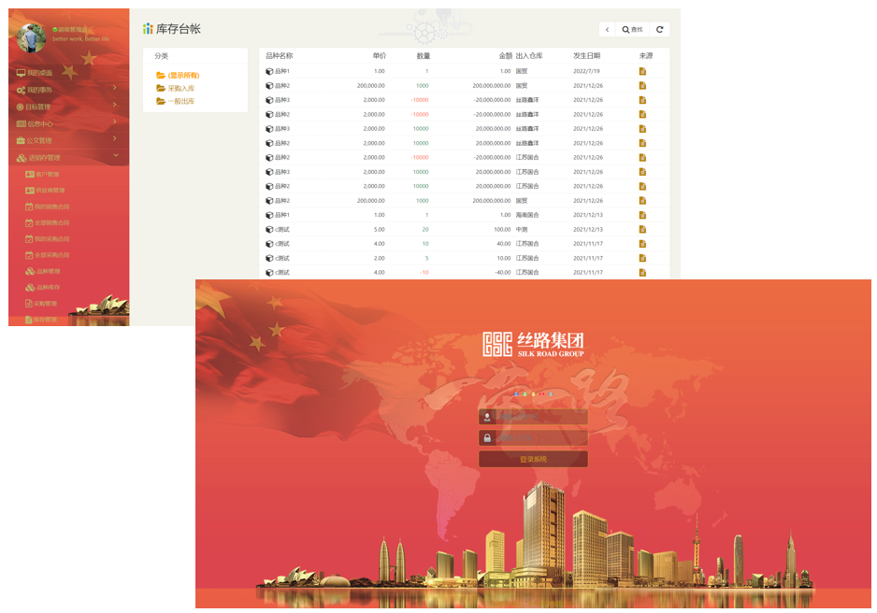
Task: Select the 采购入库 category folder
Action: coord(176,88)
